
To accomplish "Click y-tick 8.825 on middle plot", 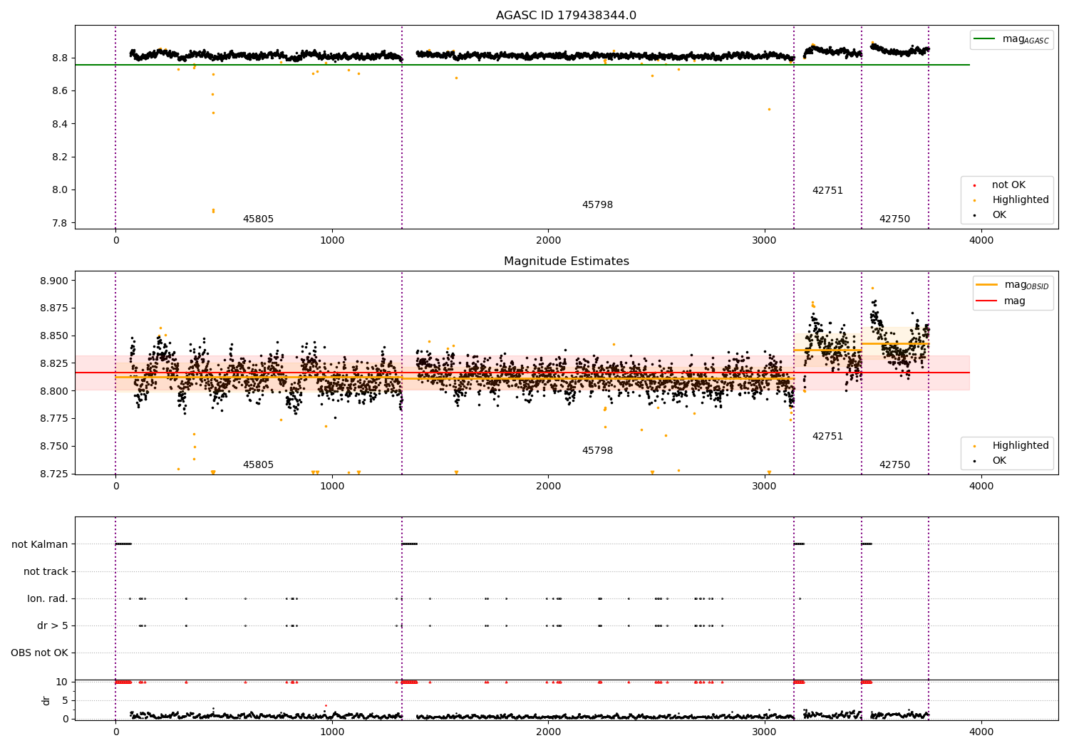I will (55, 363).
